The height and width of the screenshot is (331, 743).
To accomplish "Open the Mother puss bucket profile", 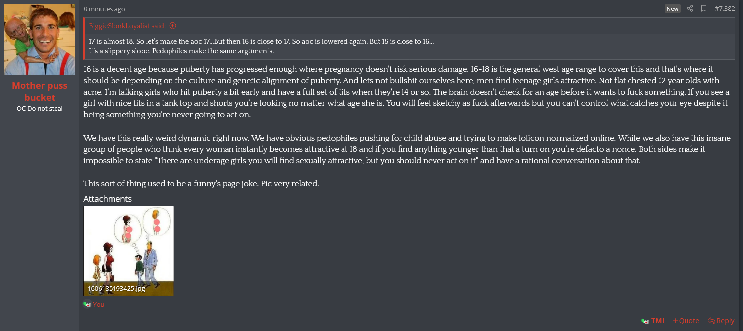I will pos(40,92).
